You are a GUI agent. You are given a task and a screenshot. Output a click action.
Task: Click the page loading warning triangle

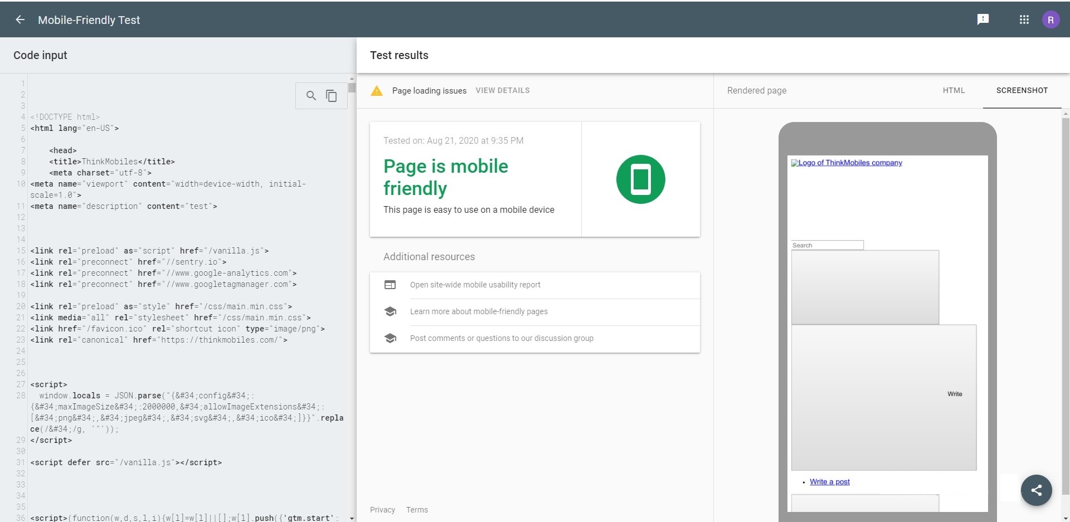[377, 90]
